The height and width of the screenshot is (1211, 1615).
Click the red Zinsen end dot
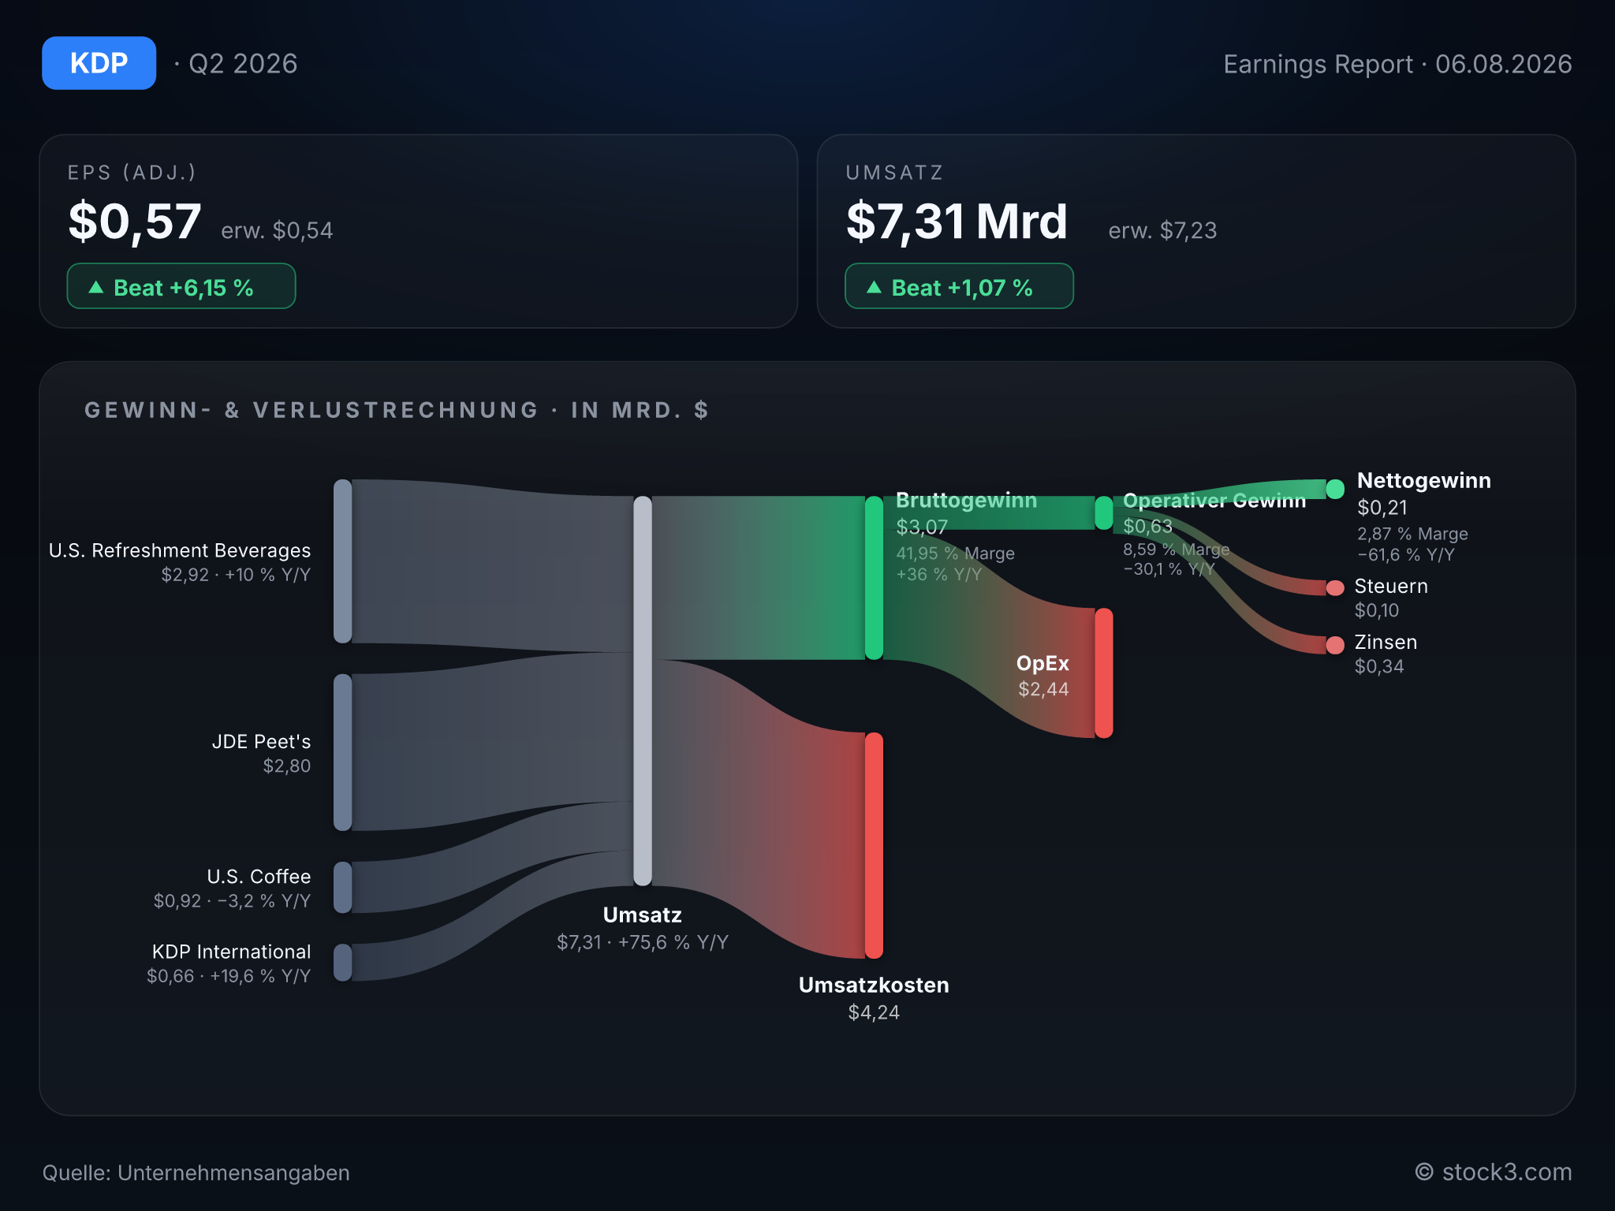1335,645
